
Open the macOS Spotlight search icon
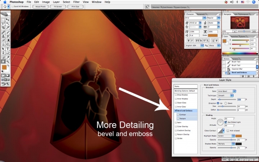pyautogui.click(x=254, y=2)
